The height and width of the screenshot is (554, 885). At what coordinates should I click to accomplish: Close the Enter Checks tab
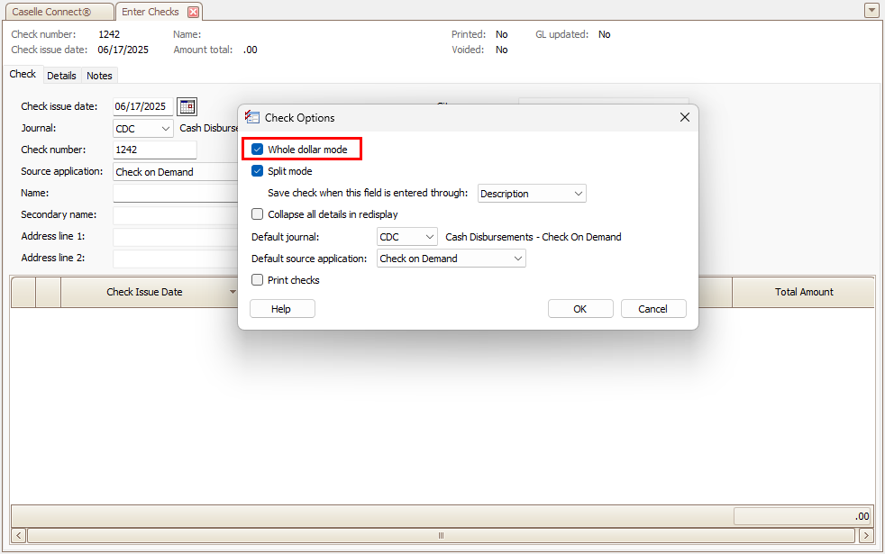(x=193, y=12)
